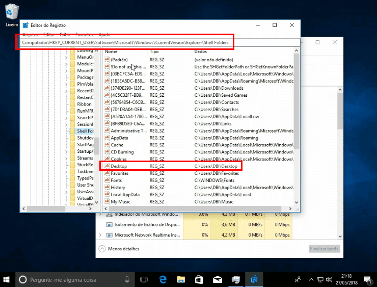Expand the Microsoft Network Realtime process row
The image size is (377, 287).
pyautogui.click(x=100, y=235)
